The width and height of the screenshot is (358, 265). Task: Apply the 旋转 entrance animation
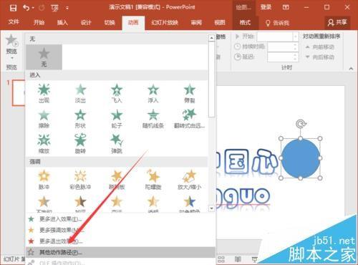click(x=80, y=144)
